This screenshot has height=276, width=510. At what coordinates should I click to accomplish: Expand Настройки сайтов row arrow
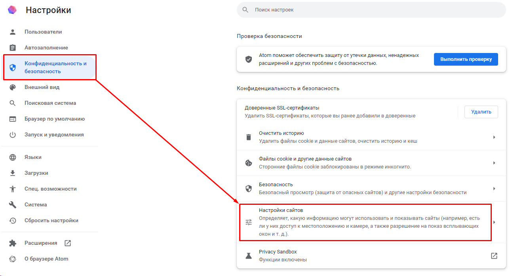[x=494, y=222]
